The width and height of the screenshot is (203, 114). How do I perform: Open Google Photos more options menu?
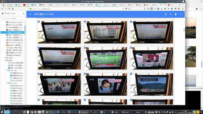[181, 14]
